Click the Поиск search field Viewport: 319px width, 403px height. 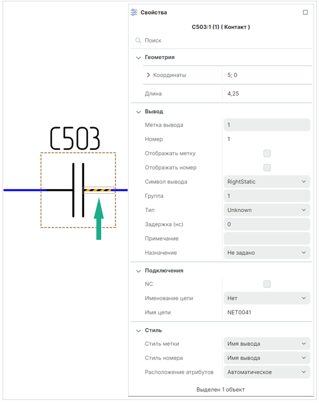pos(220,41)
